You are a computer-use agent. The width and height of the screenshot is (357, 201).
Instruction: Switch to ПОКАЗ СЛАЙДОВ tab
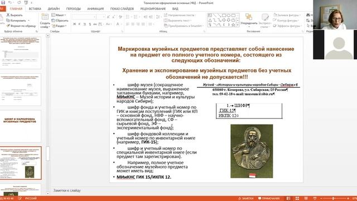(122, 9)
